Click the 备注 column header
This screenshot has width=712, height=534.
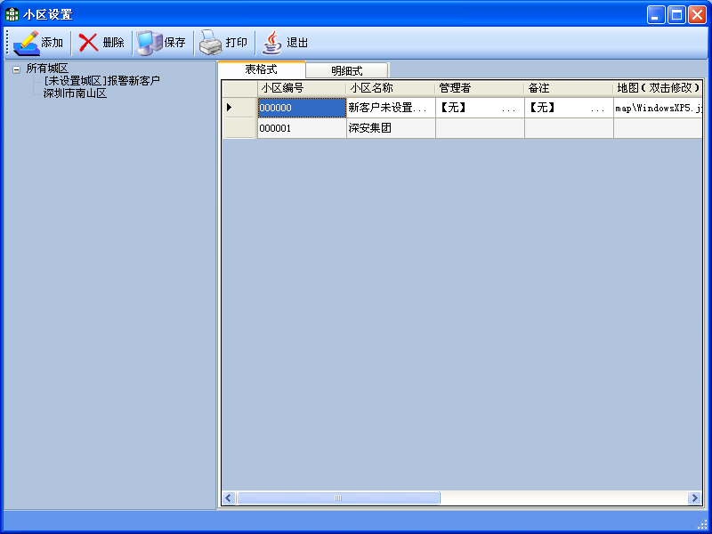[x=569, y=88]
